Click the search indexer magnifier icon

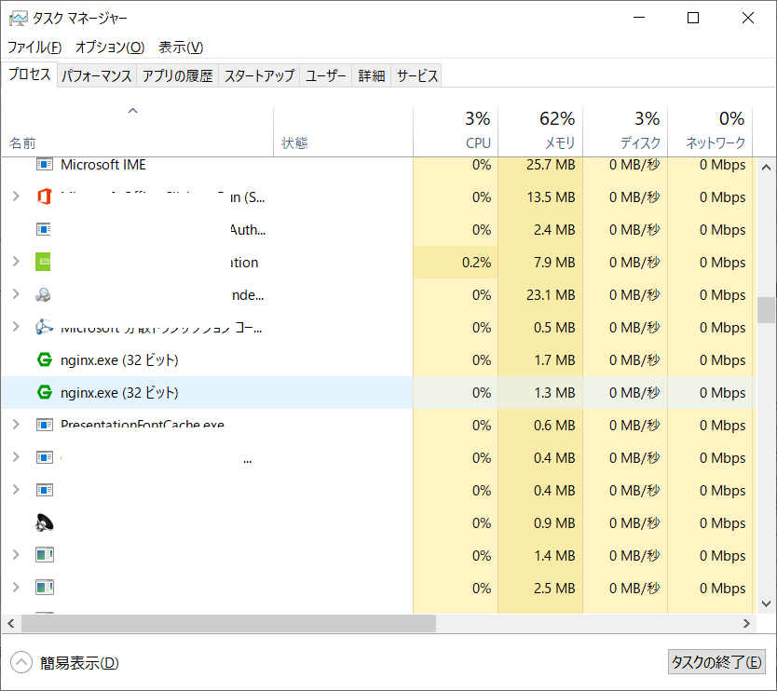(44, 294)
